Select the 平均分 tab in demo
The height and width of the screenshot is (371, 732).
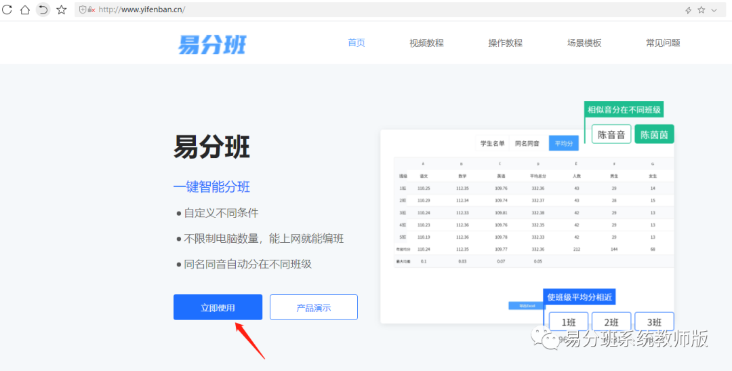tap(563, 143)
